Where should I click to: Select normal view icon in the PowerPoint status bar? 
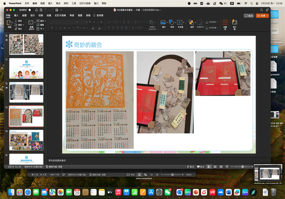209,167
